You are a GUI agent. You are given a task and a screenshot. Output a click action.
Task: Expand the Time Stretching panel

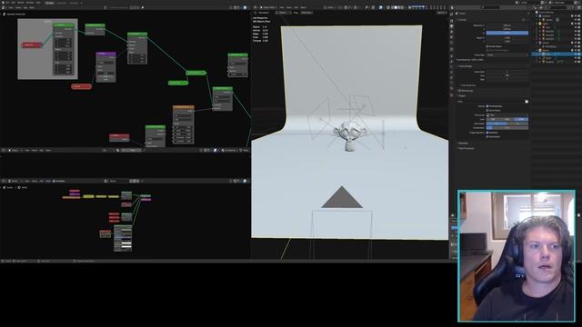point(468,85)
